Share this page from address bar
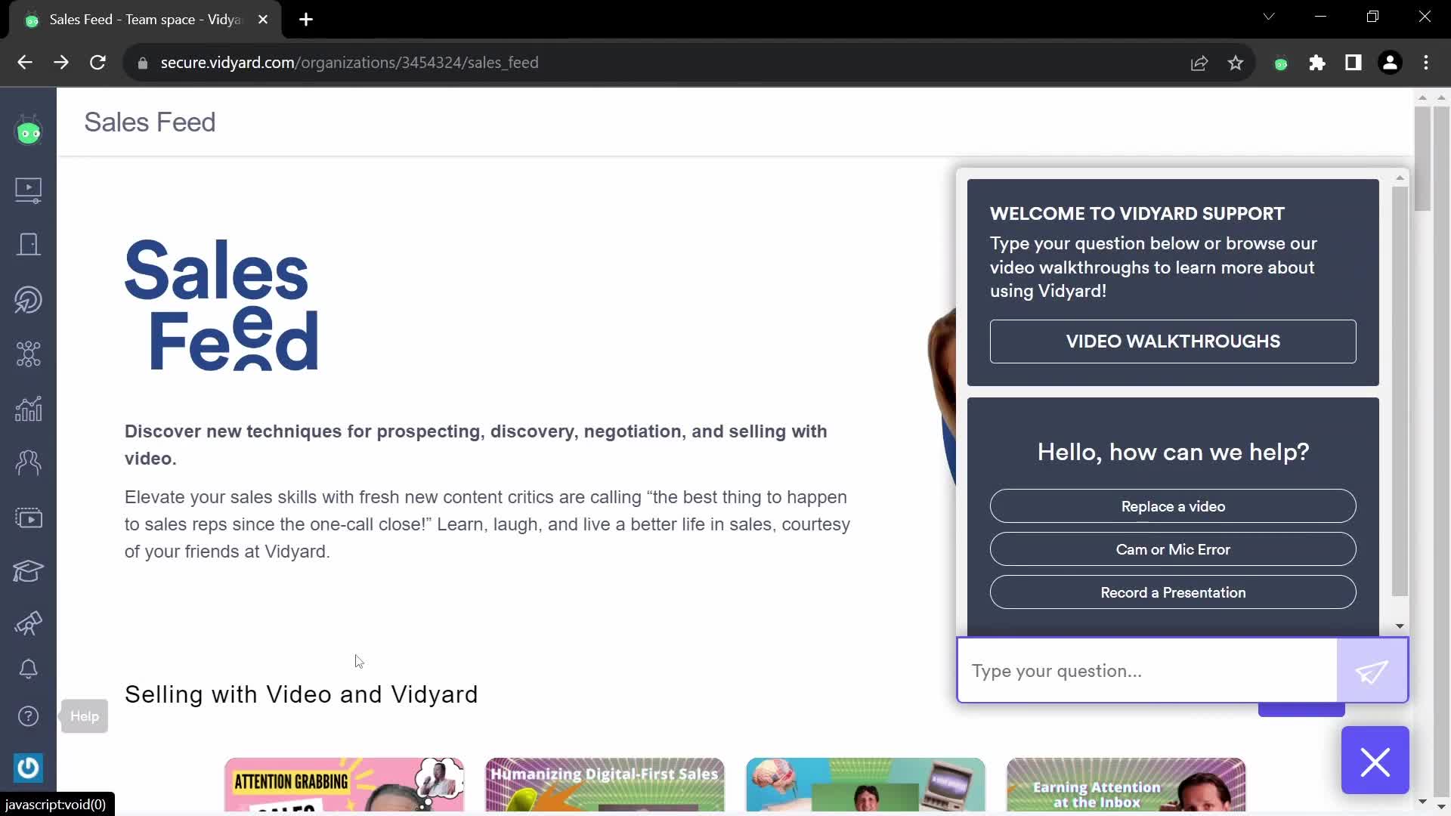This screenshot has width=1451, height=816. (1199, 63)
